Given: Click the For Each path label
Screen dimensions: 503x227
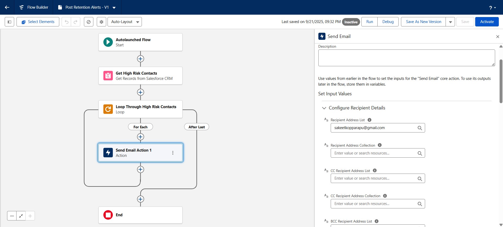Looking at the screenshot, I should pos(140,127).
